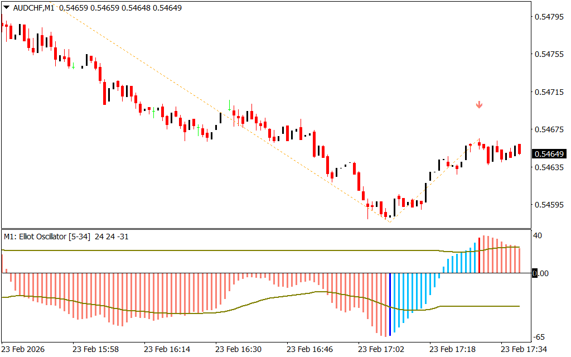
Task: Click the 0.00 level label on oscillator axis
Action: coord(542,273)
